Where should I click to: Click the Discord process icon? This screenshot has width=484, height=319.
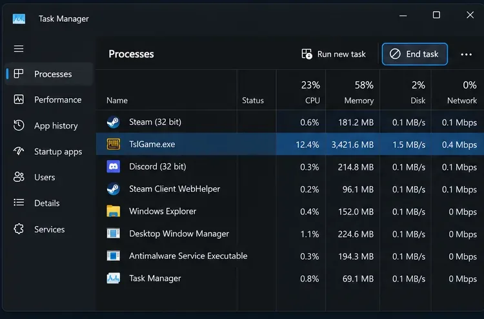tap(114, 167)
